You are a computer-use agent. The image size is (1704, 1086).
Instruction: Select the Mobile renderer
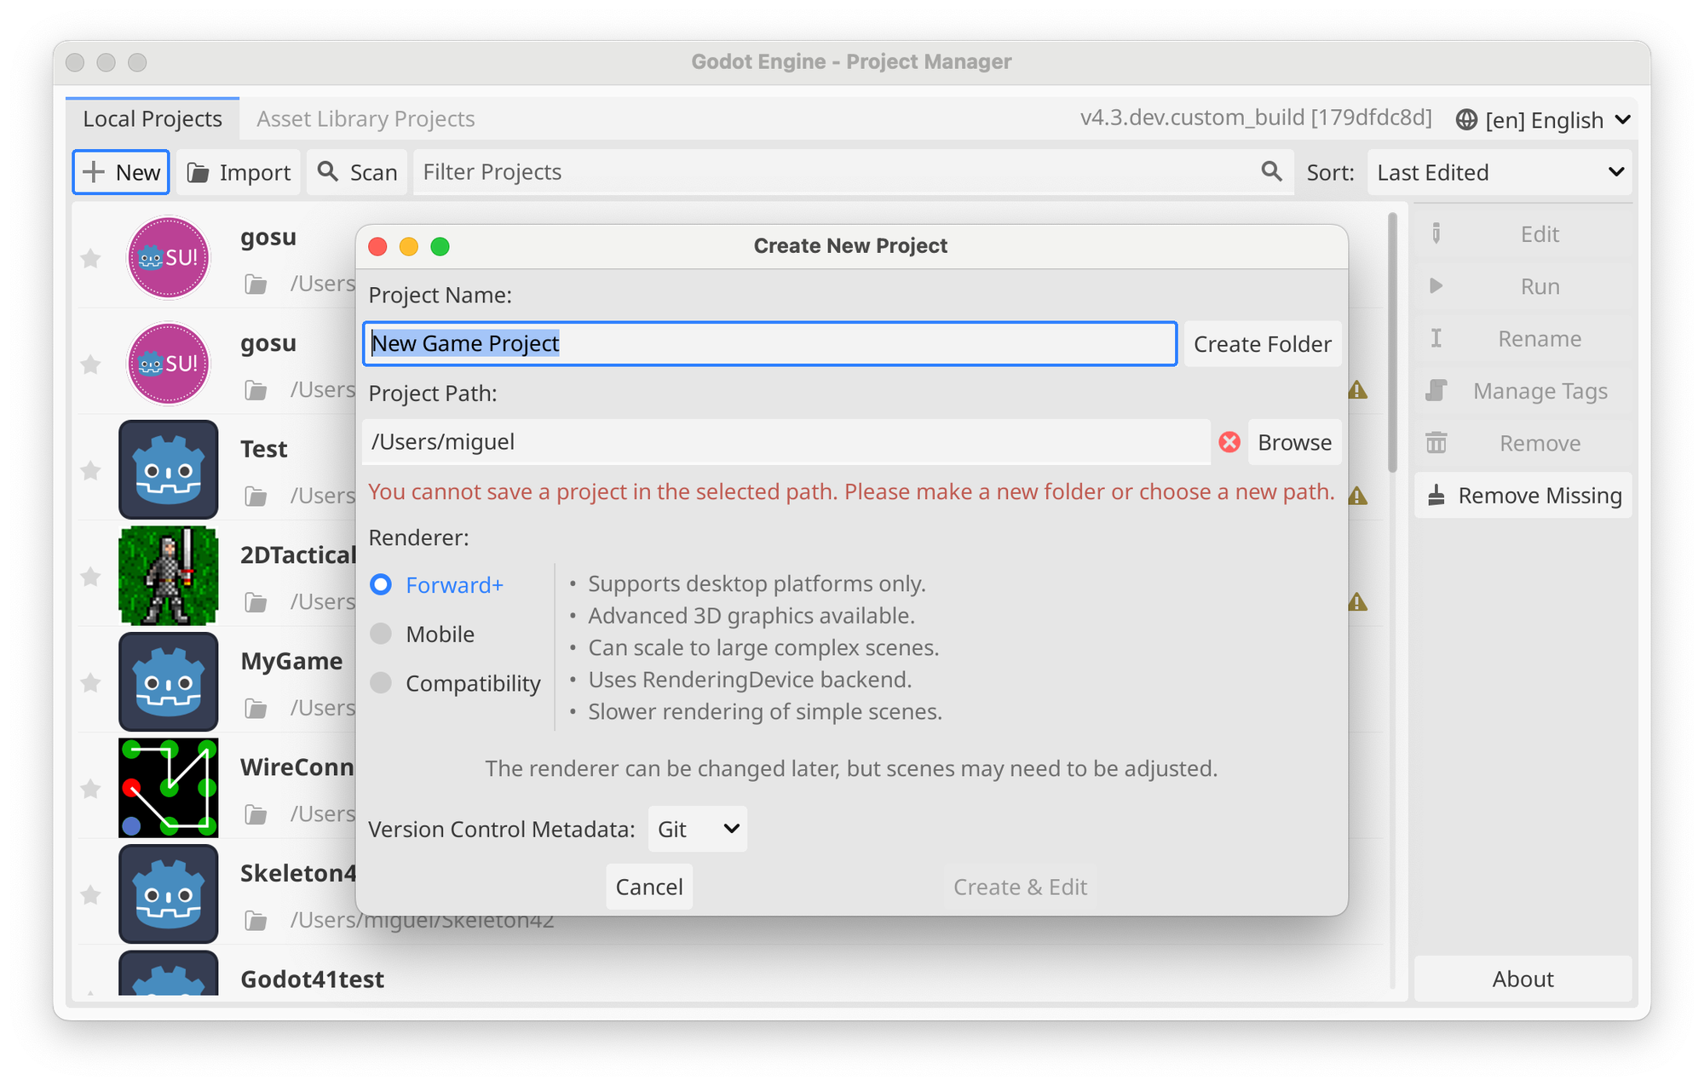coord(381,633)
